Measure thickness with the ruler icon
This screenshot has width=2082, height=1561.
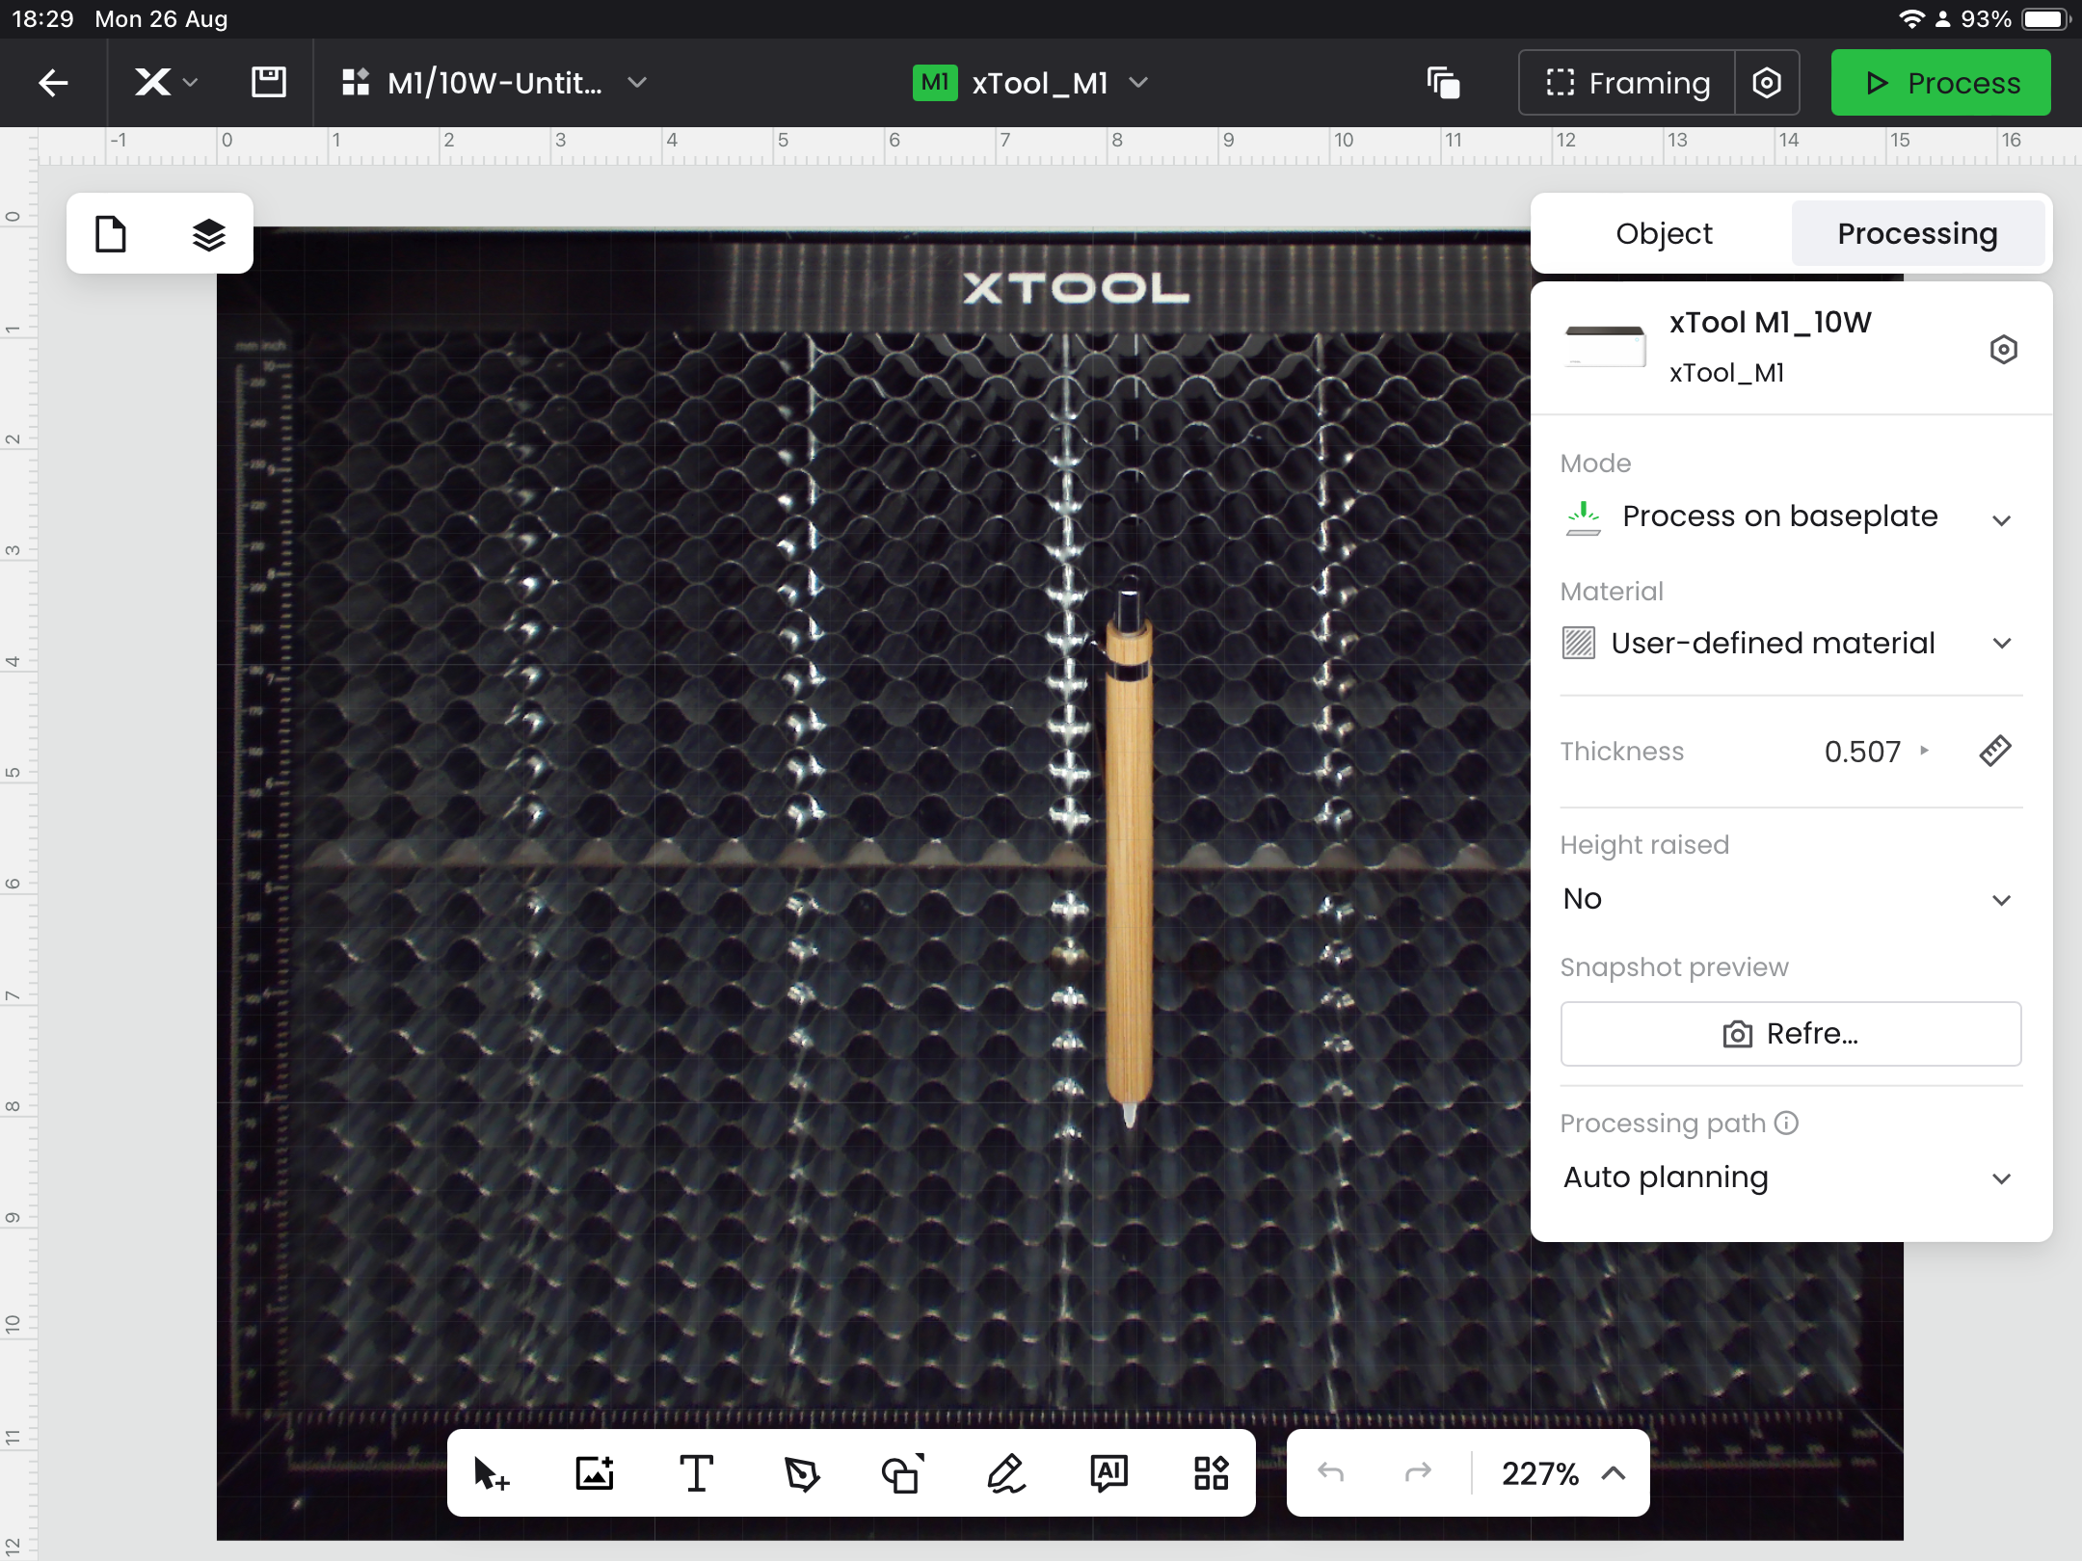pos(1995,751)
